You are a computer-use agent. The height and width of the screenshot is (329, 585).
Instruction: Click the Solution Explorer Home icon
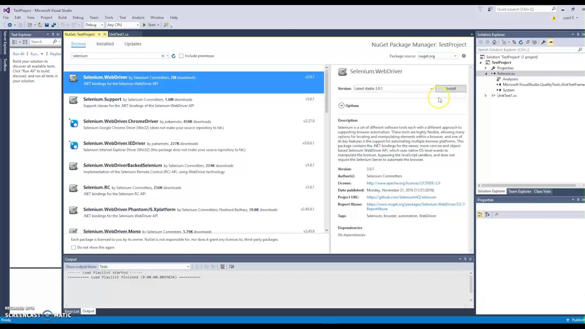(494, 42)
